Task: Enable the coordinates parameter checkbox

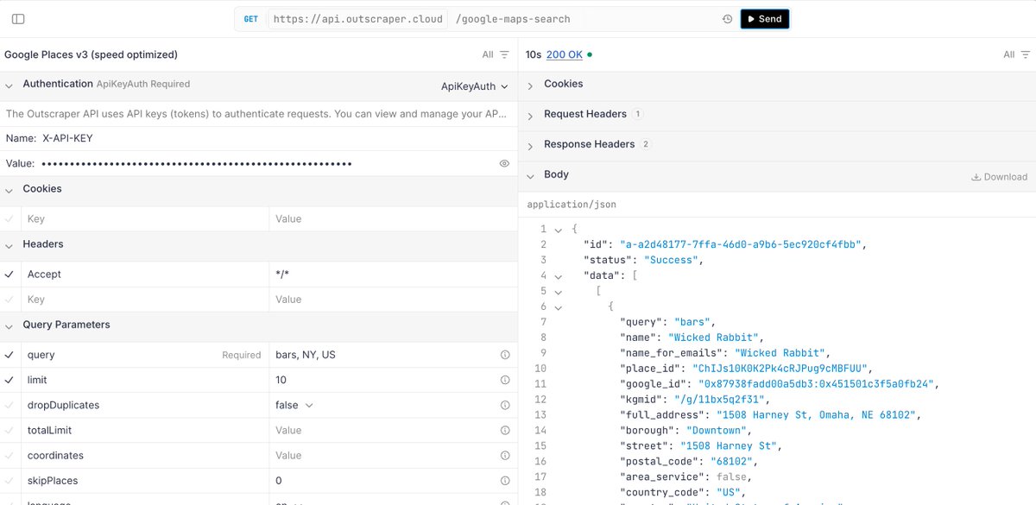Action: (9, 455)
